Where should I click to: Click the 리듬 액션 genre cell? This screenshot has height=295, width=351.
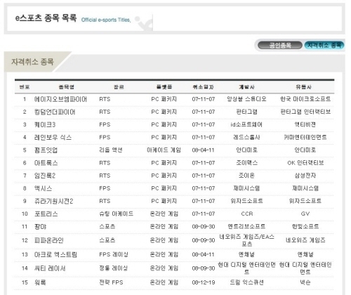pyautogui.click(x=111, y=150)
